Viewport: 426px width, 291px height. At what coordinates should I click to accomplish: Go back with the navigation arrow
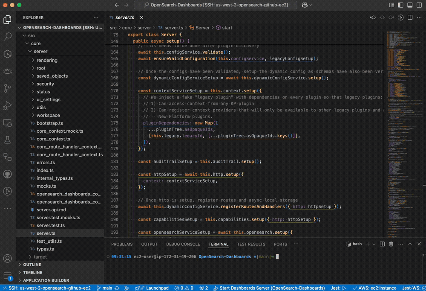[x=117, y=5]
